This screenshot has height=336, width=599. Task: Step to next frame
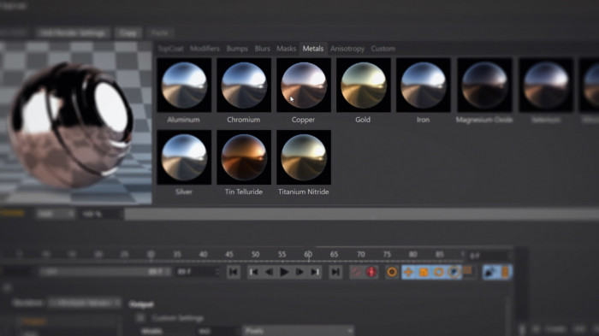coord(299,272)
